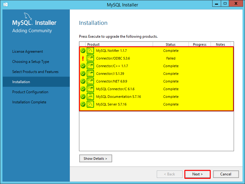245x184 pixels.
Task: Click the Status column header
Action: click(171, 44)
